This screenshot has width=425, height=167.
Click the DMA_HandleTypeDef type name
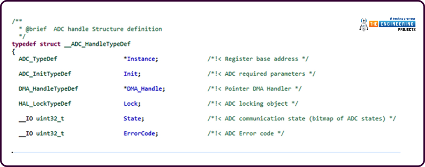click(49, 89)
